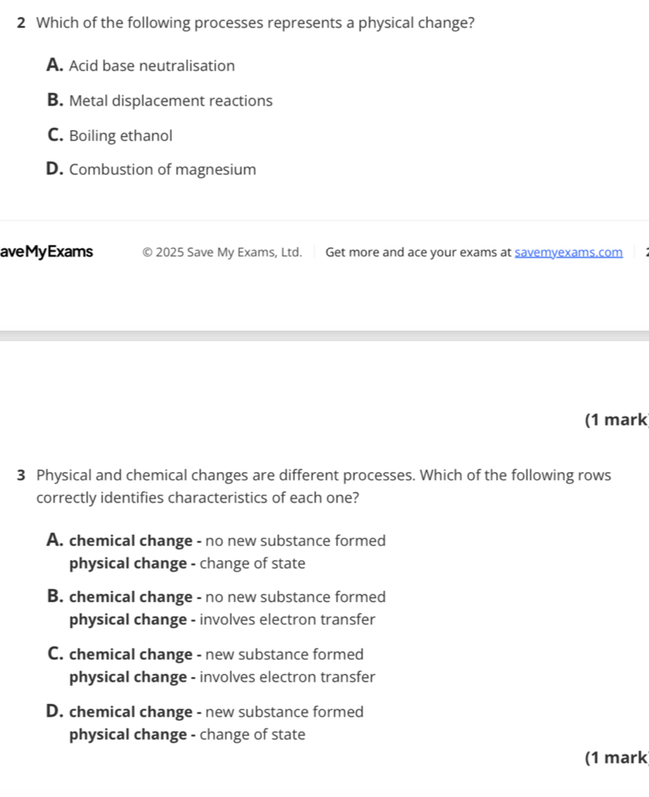The image size is (649, 797).
Task: Click the bold question number 2
Action: (x=21, y=23)
